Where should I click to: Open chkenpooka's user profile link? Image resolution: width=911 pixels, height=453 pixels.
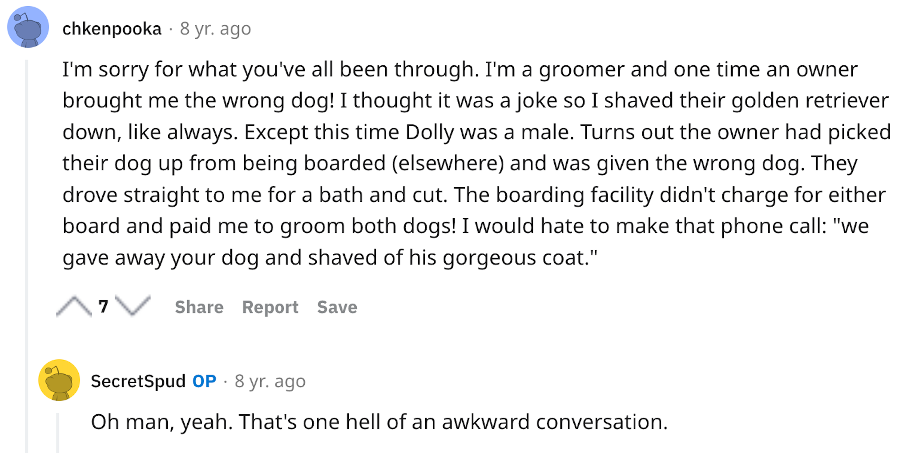[112, 29]
